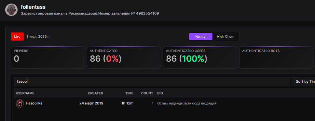Open the AUTHENTICATED 86 stat card
315x121 pixels.
point(124,57)
